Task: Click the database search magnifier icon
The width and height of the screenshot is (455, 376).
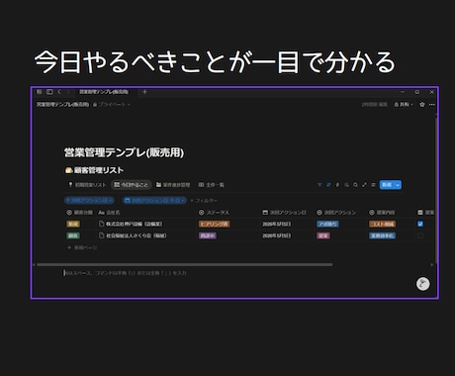Action: tap(355, 185)
